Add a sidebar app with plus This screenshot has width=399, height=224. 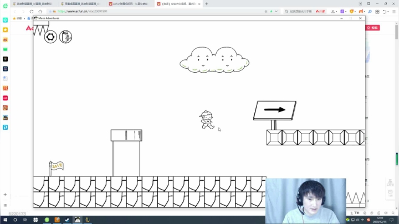point(5,195)
